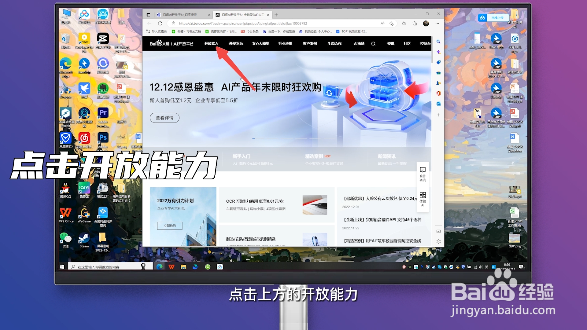Open sidebar settings via the gear icon

pos(438,241)
